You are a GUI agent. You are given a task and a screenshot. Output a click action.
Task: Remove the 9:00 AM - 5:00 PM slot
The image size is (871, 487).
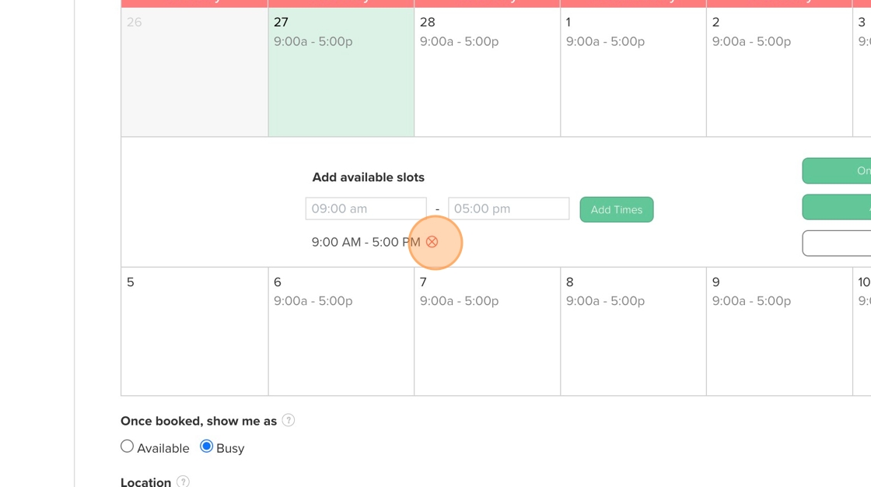pyautogui.click(x=432, y=242)
